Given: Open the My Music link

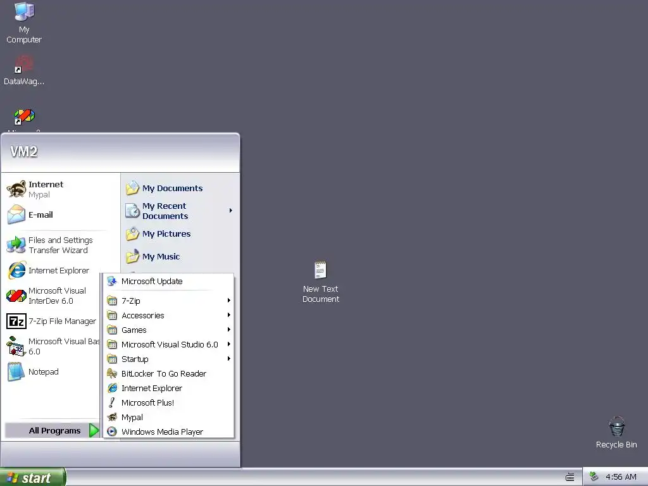Looking at the screenshot, I should point(161,257).
